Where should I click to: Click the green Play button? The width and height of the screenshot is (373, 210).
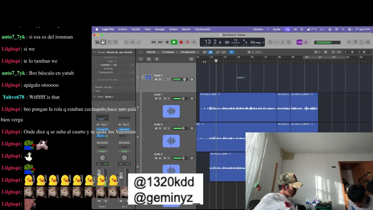[174, 42]
